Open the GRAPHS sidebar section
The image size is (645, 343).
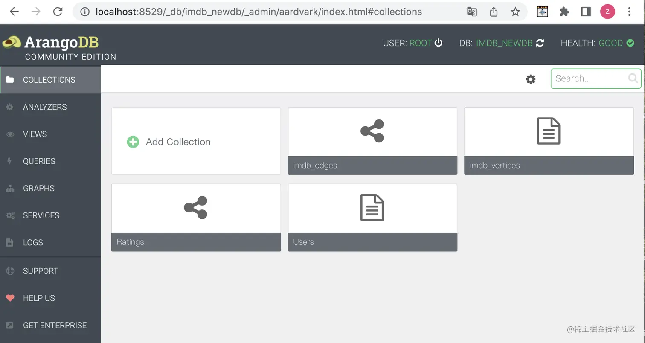[x=50, y=188]
